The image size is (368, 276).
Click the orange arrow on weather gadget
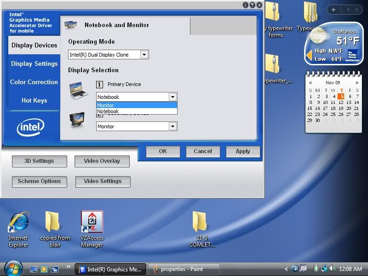(309, 55)
